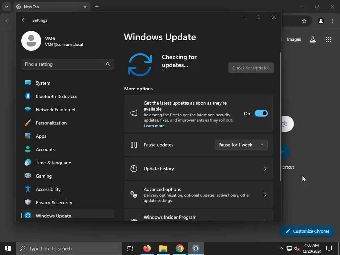
Task: Open Google Images link in Chrome
Action: tap(294, 39)
